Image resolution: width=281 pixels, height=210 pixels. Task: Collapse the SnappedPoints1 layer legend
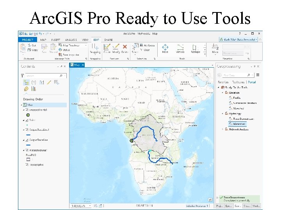24,110
